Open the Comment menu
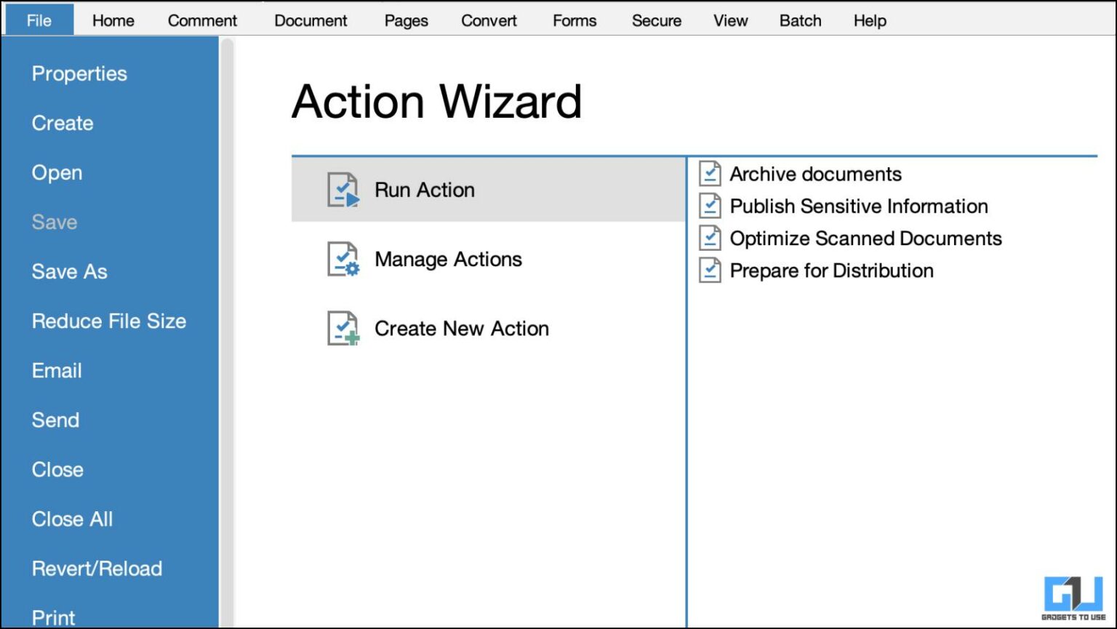The height and width of the screenshot is (629, 1117). coord(202,20)
